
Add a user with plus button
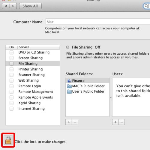tap(115, 122)
